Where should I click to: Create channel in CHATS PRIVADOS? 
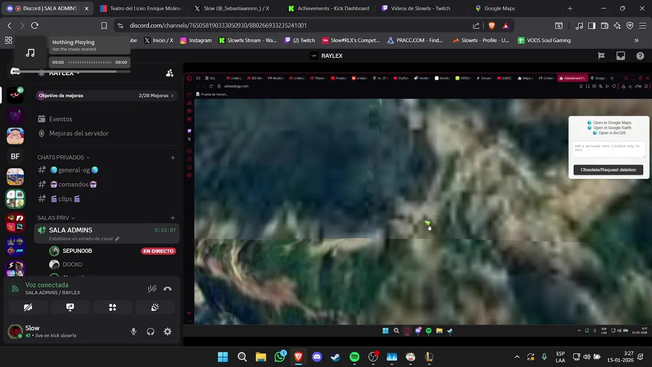coord(173,158)
